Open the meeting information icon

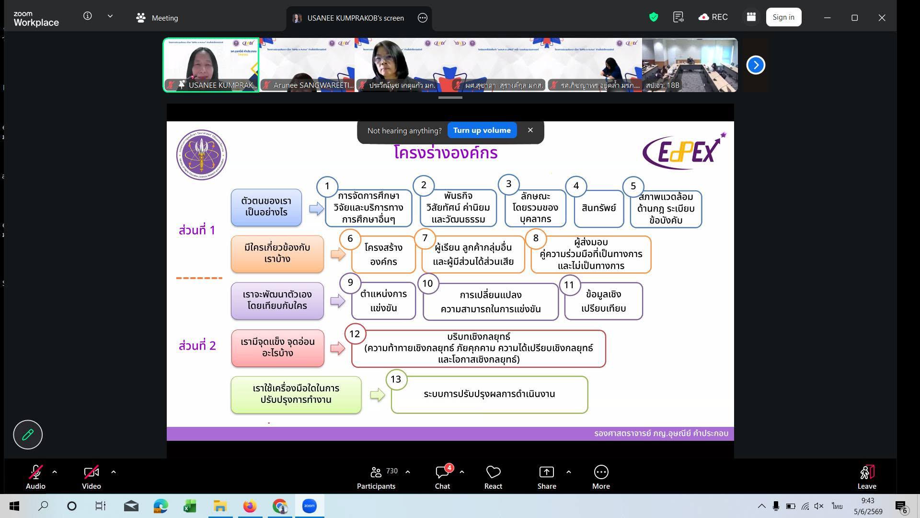pos(87,16)
